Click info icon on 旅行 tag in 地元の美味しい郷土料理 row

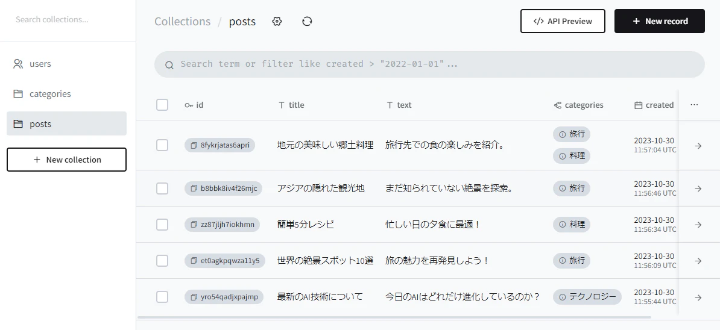562,134
